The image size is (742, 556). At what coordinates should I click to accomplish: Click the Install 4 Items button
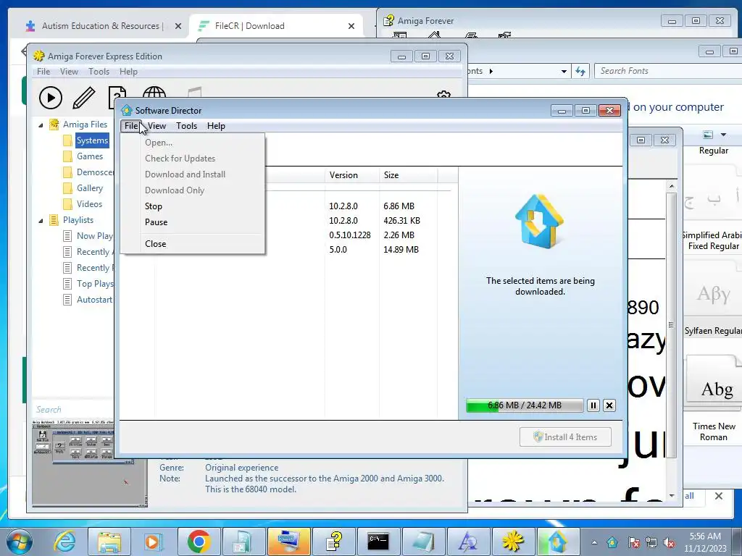click(x=565, y=437)
